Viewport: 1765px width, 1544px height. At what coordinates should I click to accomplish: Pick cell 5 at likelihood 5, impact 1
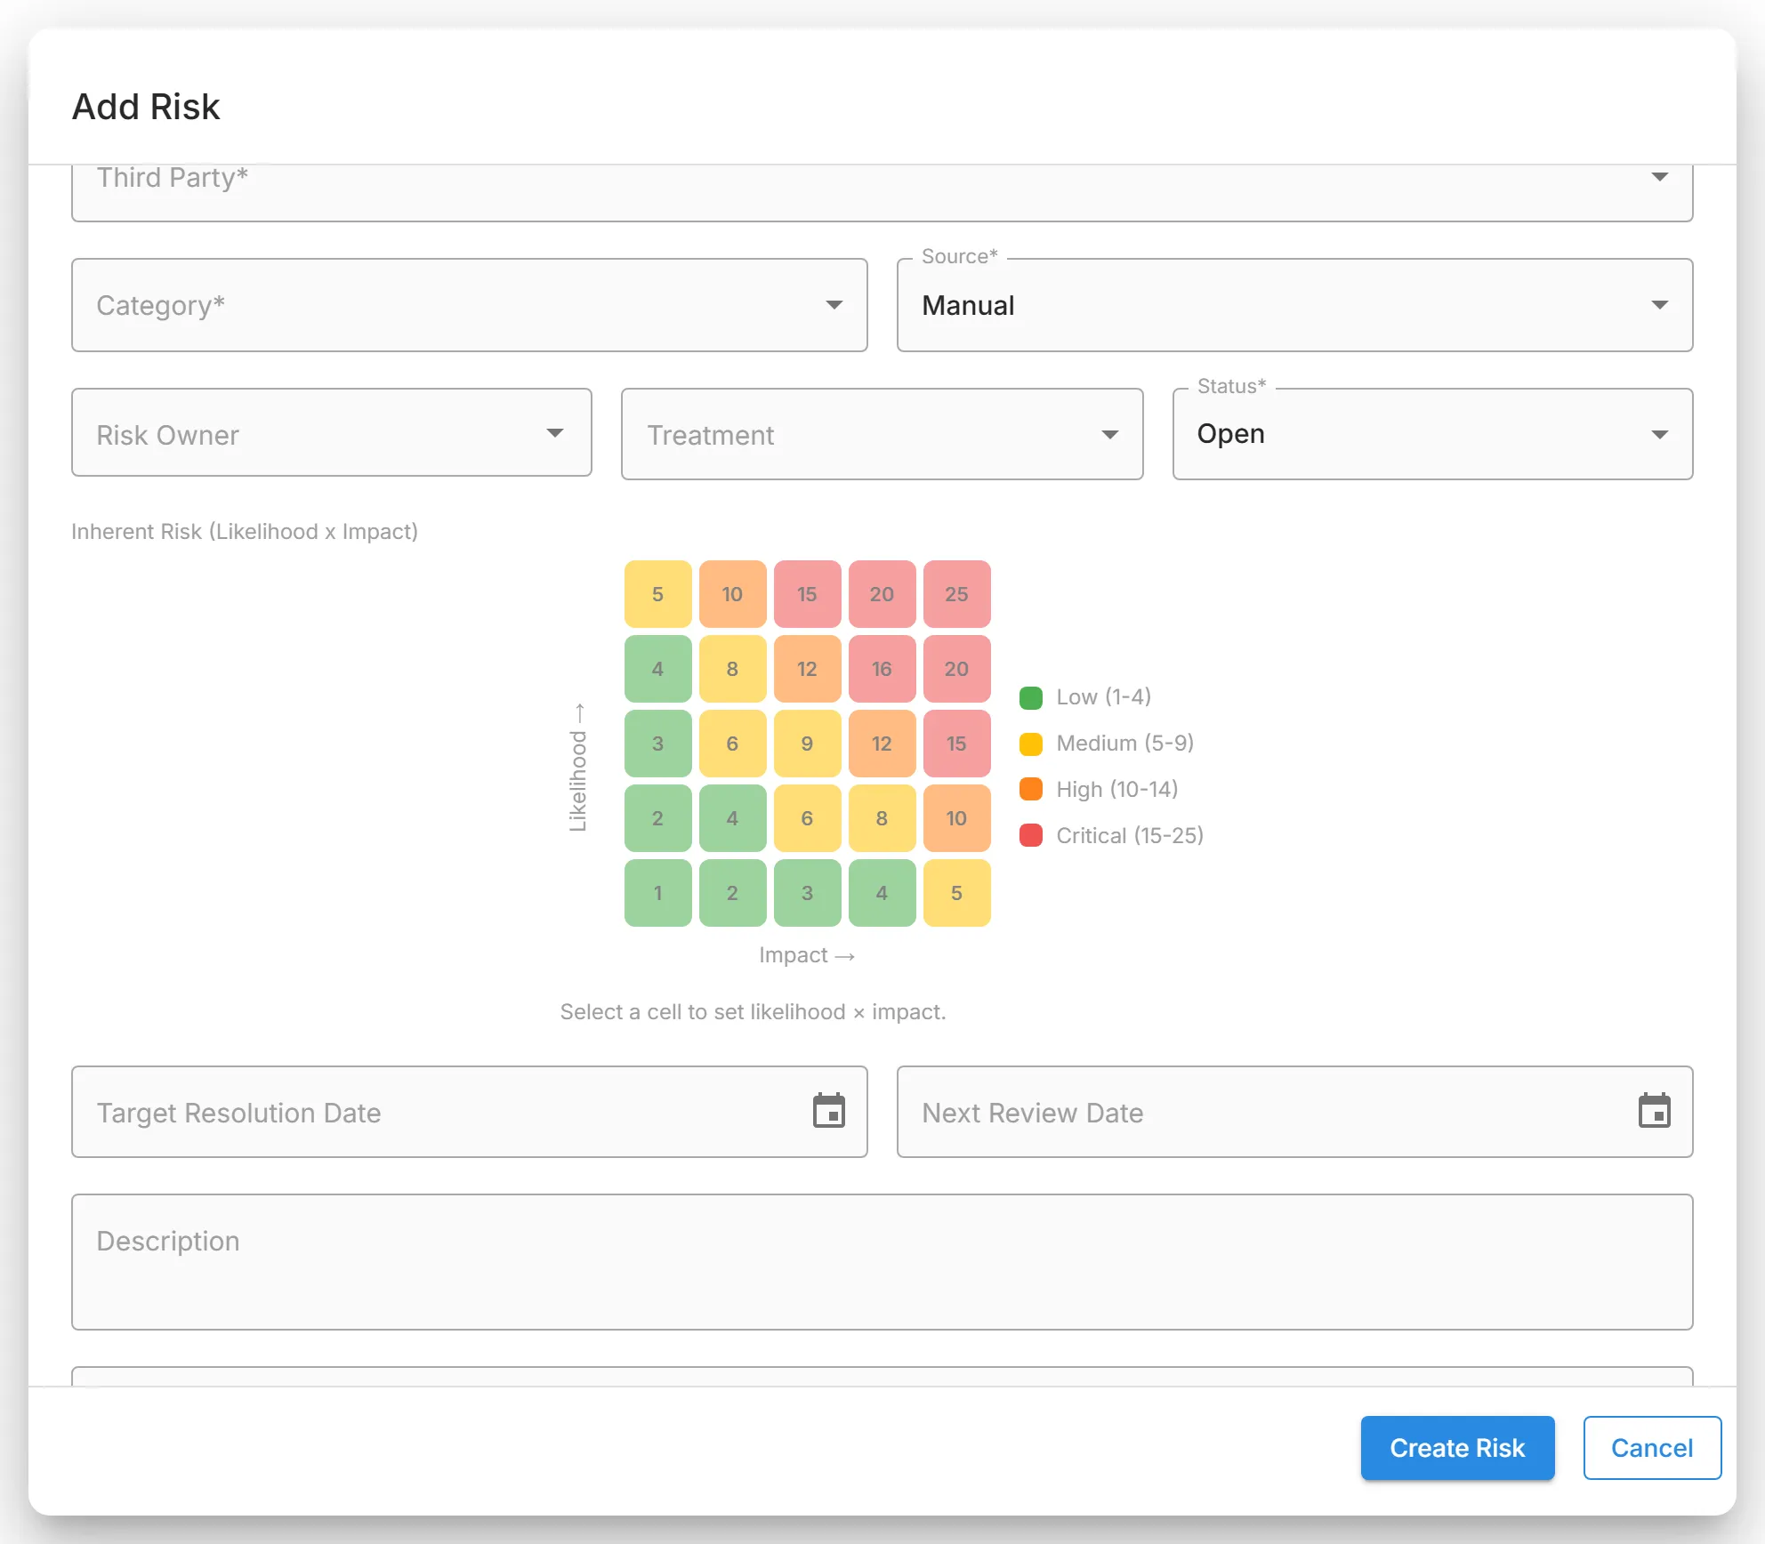coord(657,594)
